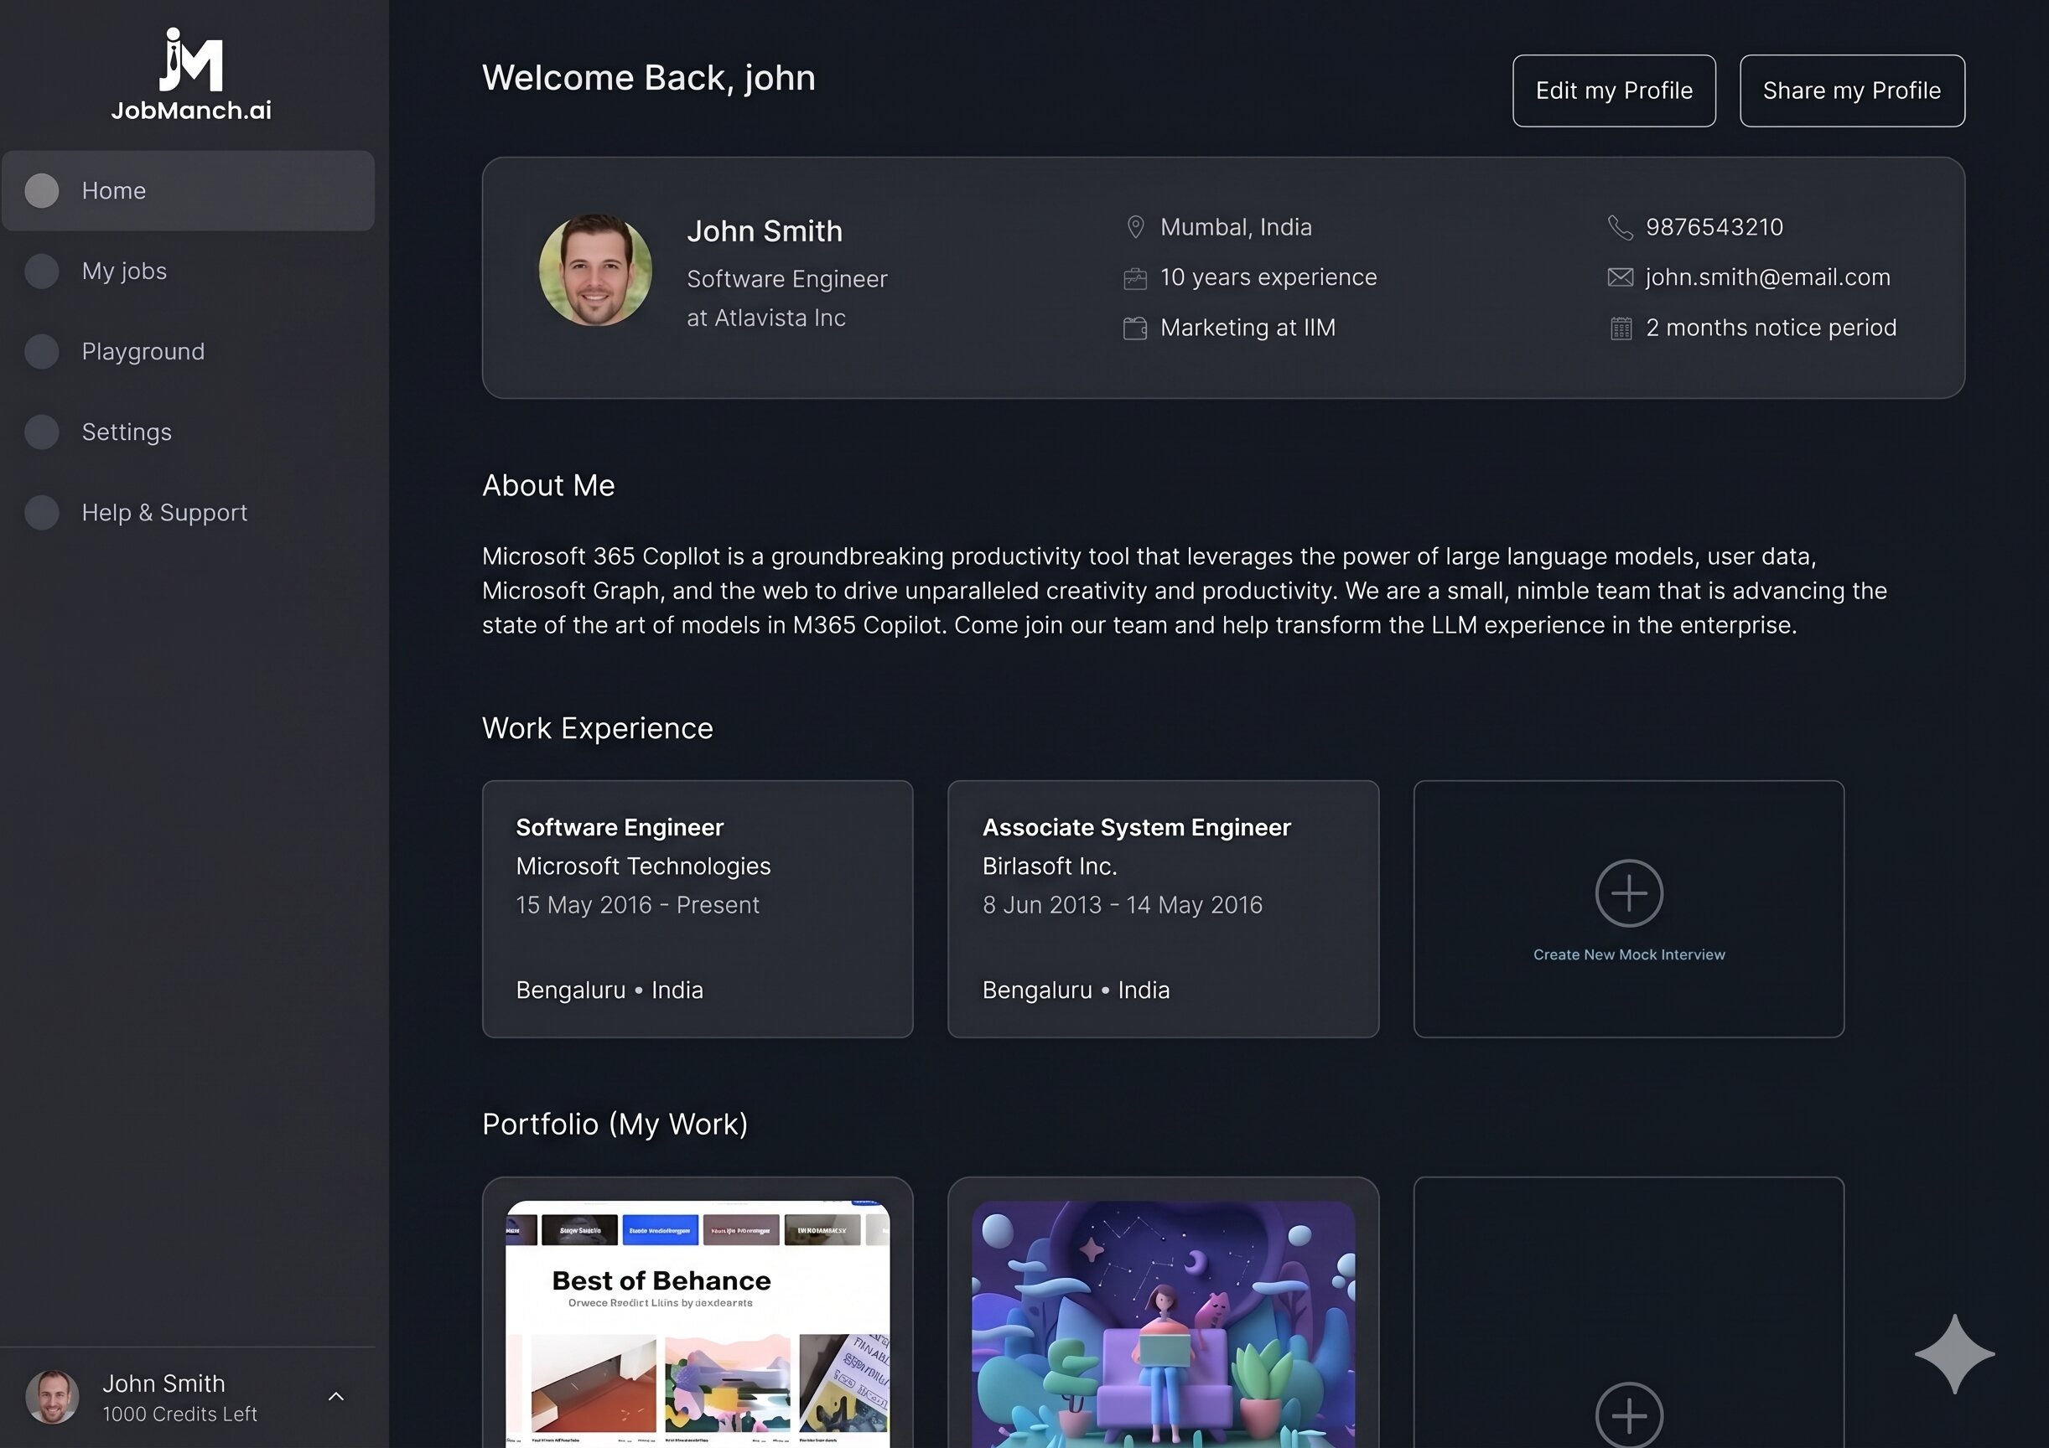Click the John Smith name heading in card
The height and width of the screenshot is (1448, 2049).
point(765,232)
